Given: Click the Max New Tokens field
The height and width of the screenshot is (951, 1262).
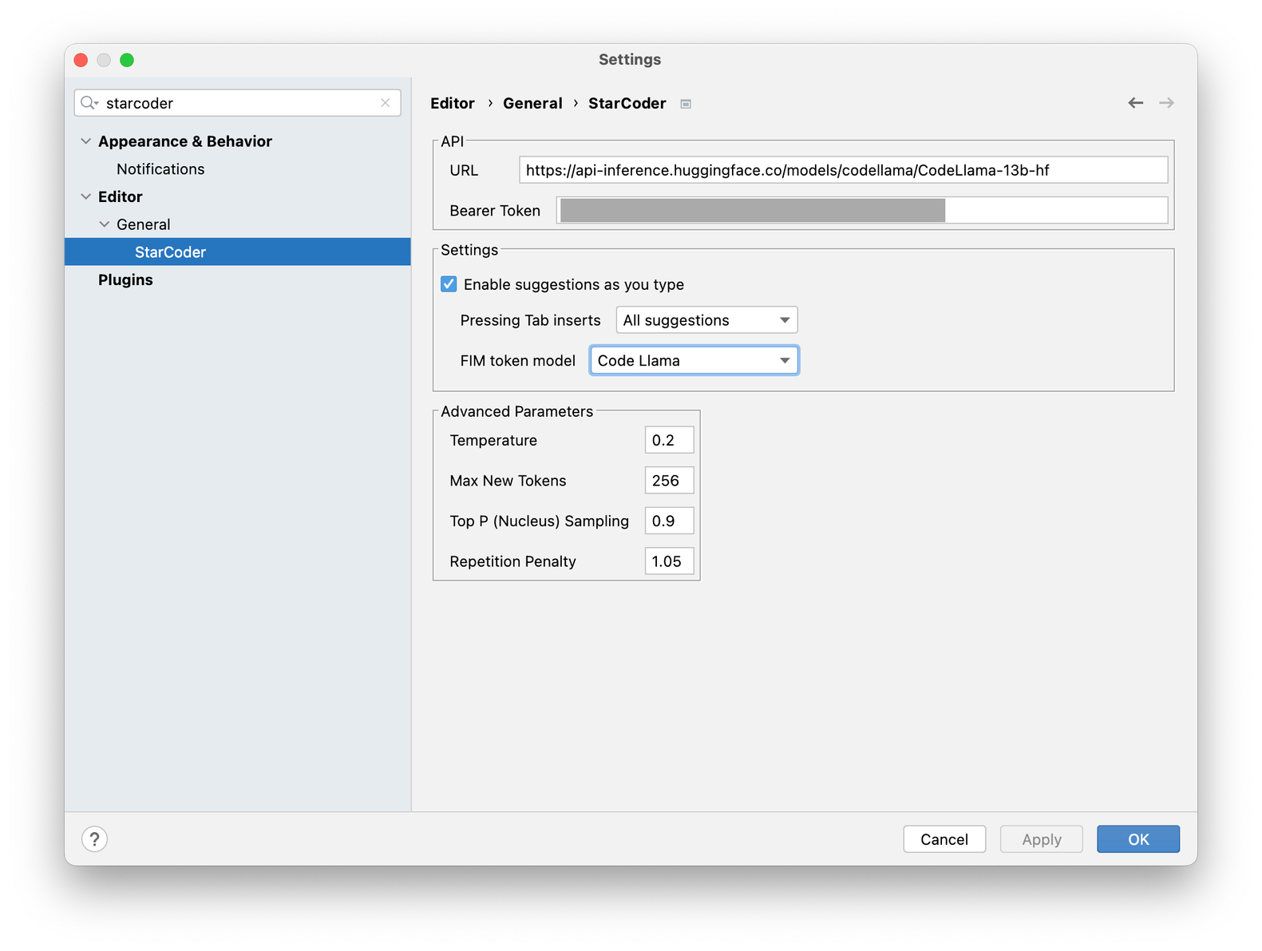Looking at the screenshot, I should (669, 481).
